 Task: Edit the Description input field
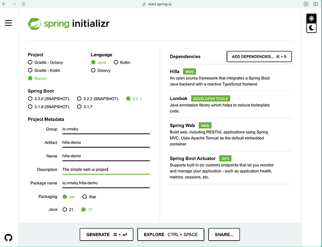coord(105,169)
